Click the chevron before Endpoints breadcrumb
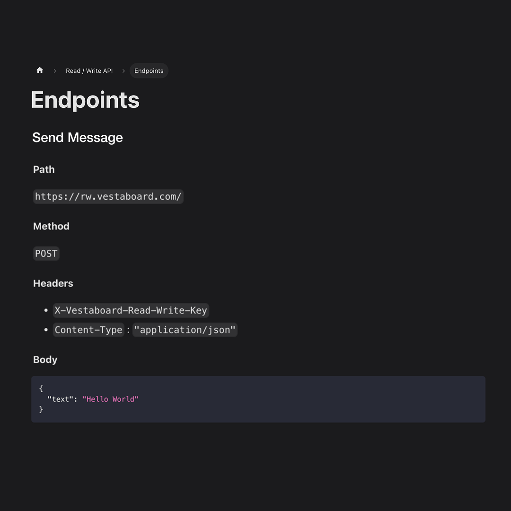The height and width of the screenshot is (511, 511). pos(123,70)
